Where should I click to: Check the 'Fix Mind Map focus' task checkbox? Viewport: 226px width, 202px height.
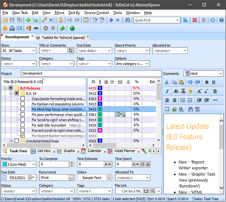[23, 109]
